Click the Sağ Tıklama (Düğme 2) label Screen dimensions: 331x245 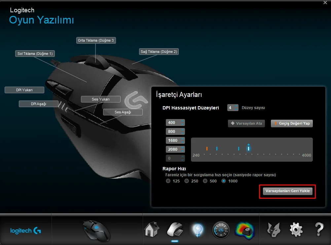pyautogui.click(x=159, y=52)
